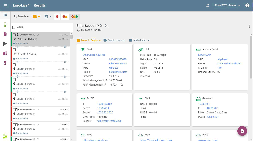Open the notifications bell

(208, 5)
